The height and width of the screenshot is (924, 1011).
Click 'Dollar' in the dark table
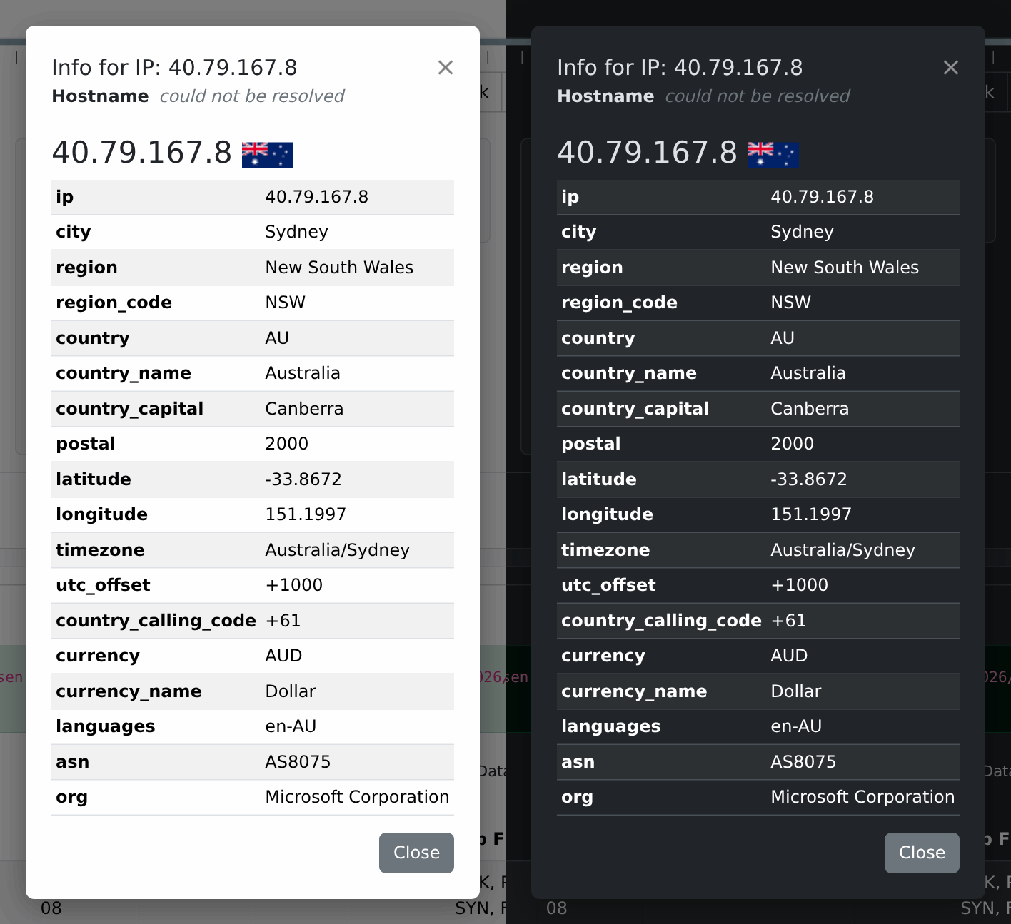[796, 691]
